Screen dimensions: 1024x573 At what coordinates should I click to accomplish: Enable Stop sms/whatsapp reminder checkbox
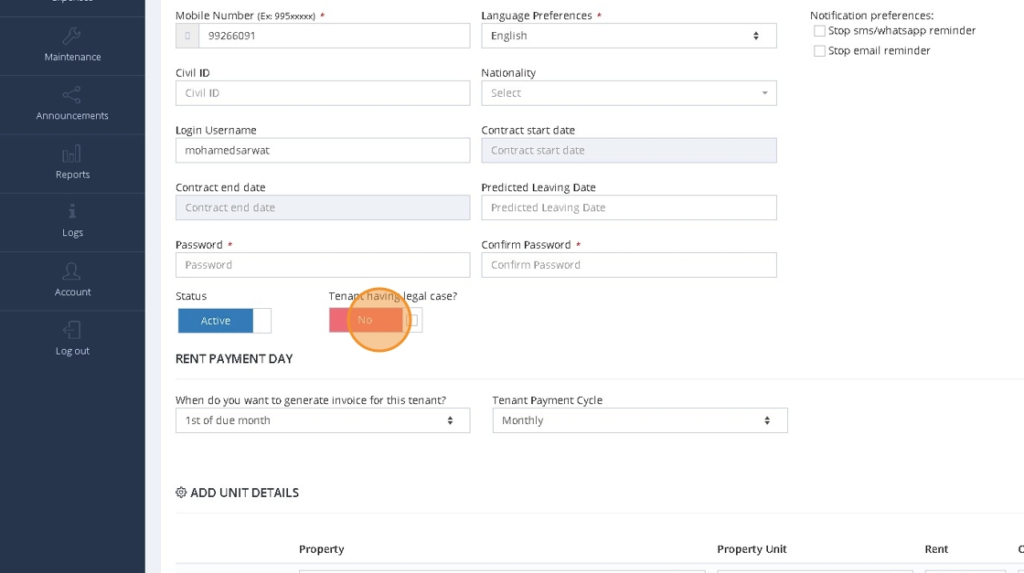point(819,31)
